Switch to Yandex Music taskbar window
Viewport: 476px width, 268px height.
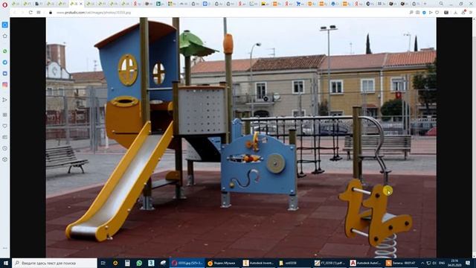pyautogui.click(x=222, y=263)
